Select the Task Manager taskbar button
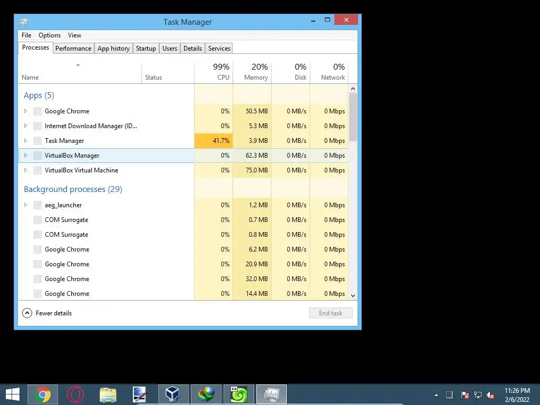Image resolution: width=540 pixels, height=405 pixels. 272,394
